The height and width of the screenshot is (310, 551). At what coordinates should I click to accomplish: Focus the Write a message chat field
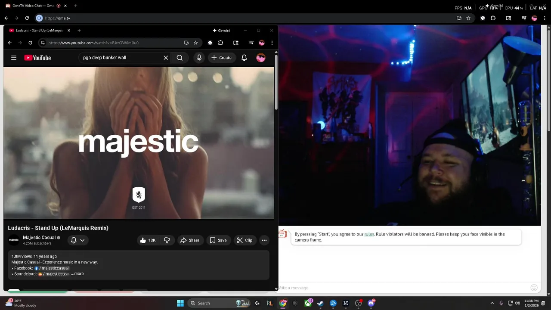click(x=402, y=288)
